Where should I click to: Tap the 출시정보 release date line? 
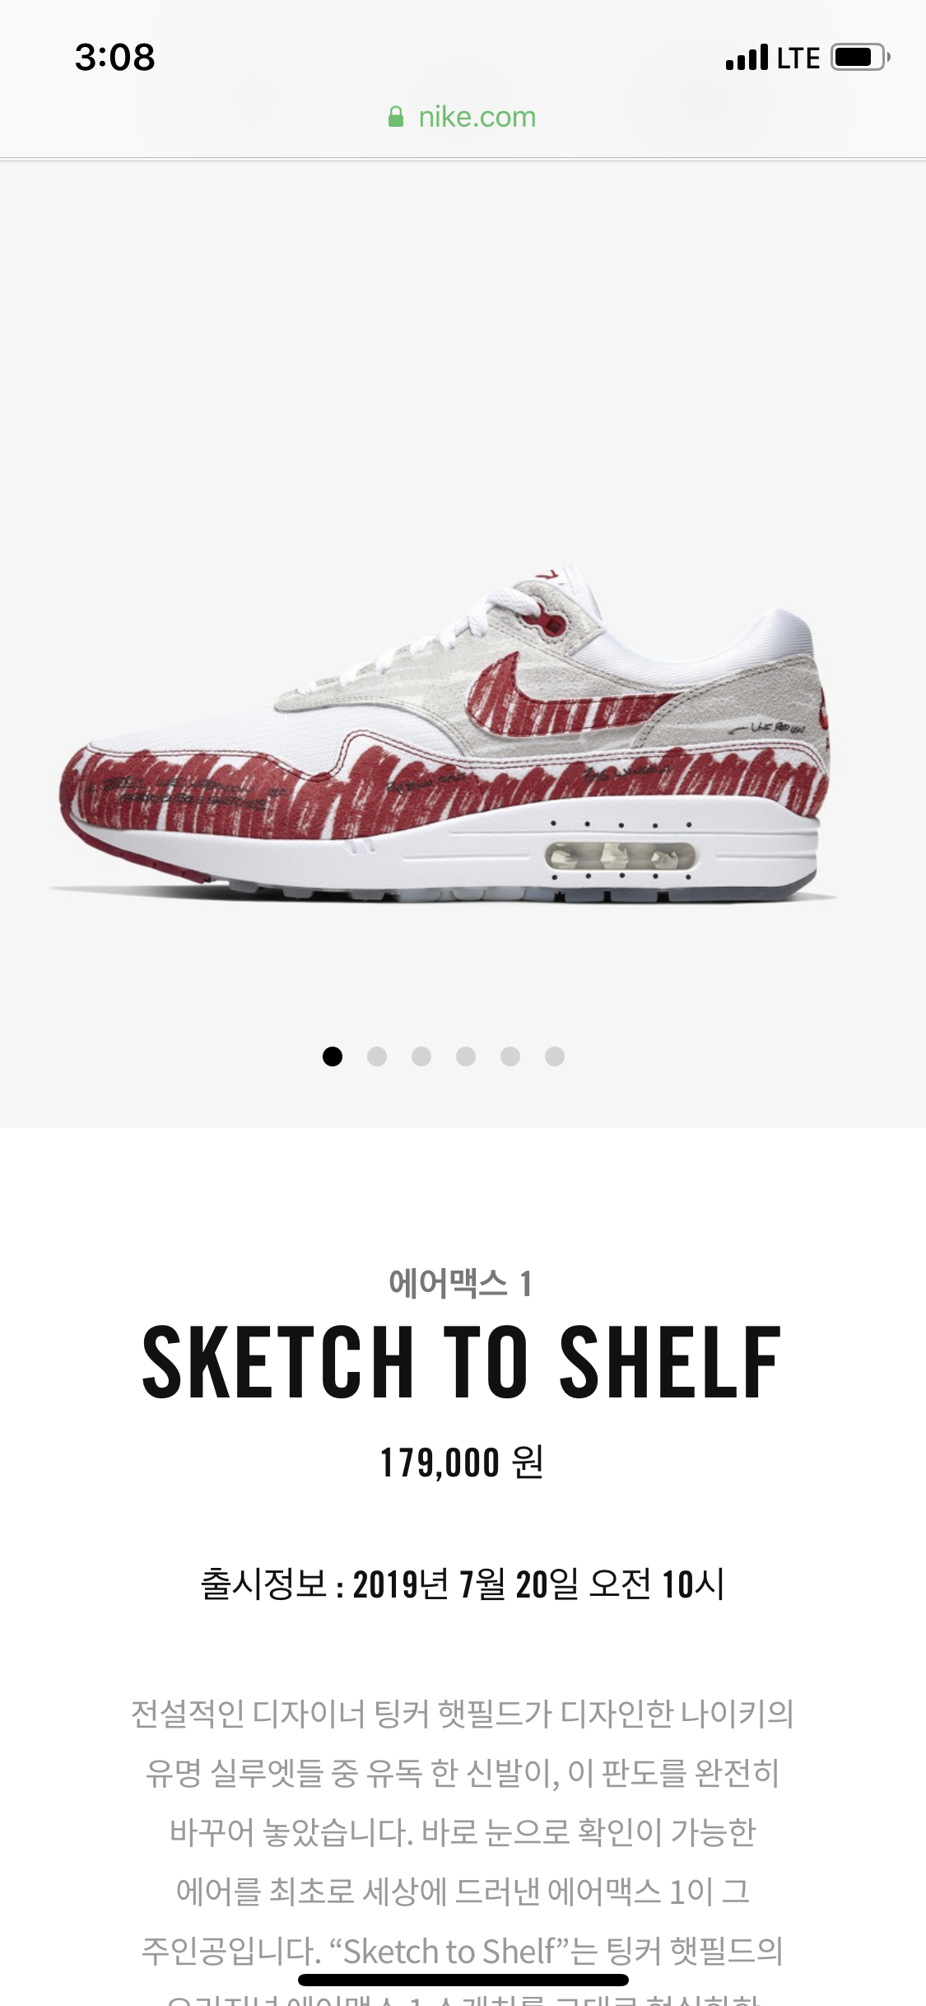click(462, 1584)
